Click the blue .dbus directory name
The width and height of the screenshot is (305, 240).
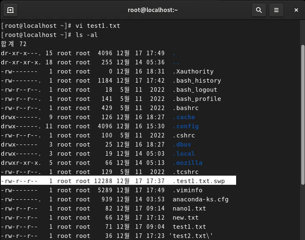[x=182, y=144]
